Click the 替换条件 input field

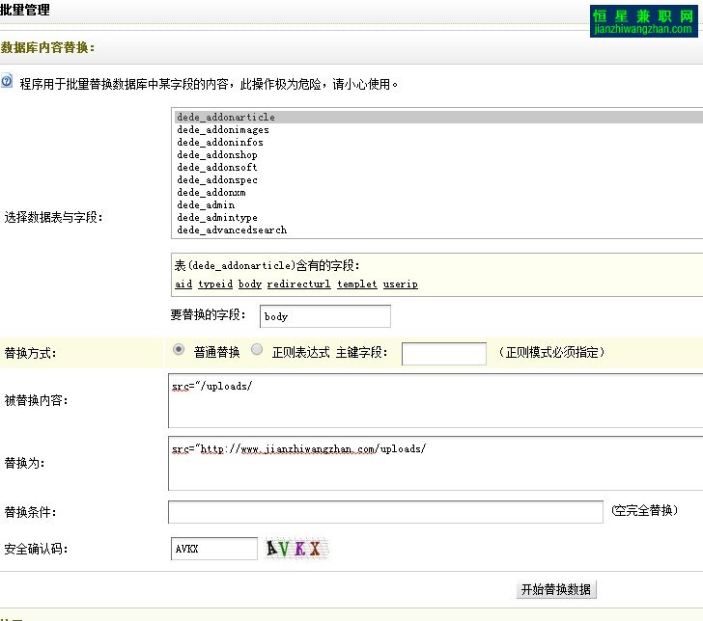point(385,511)
